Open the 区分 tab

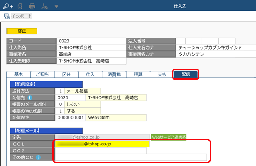67,74
